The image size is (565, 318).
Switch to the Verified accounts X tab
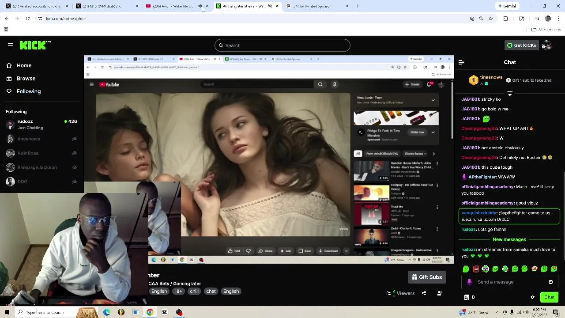coord(37,6)
